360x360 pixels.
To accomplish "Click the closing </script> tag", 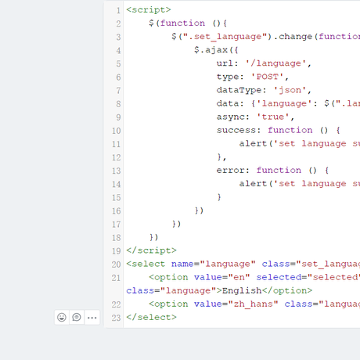I will (151, 250).
